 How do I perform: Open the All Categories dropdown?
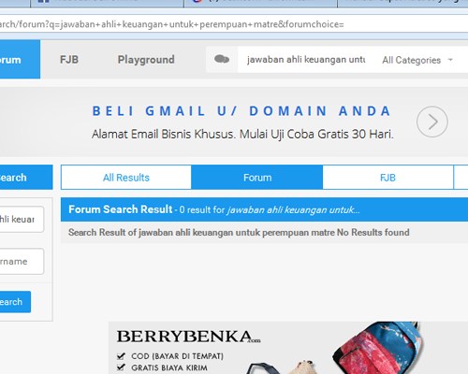pyautogui.click(x=417, y=60)
